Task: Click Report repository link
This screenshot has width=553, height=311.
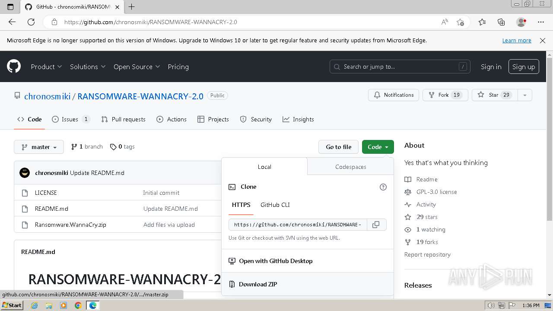Action: (x=427, y=254)
